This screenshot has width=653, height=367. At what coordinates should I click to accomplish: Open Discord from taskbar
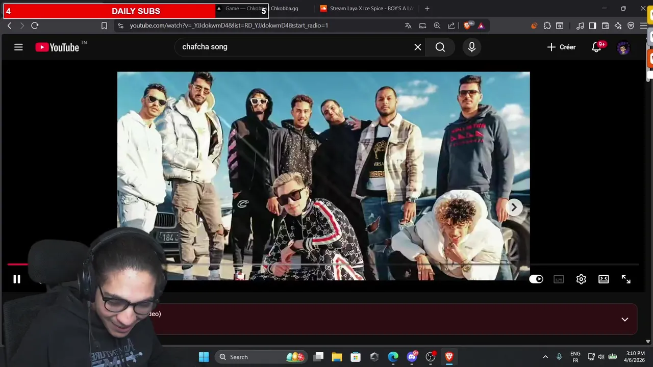pos(412,357)
